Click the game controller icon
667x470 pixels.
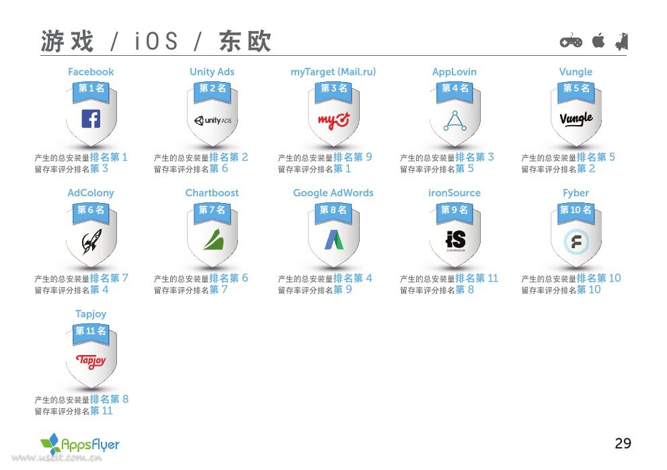[571, 41]
